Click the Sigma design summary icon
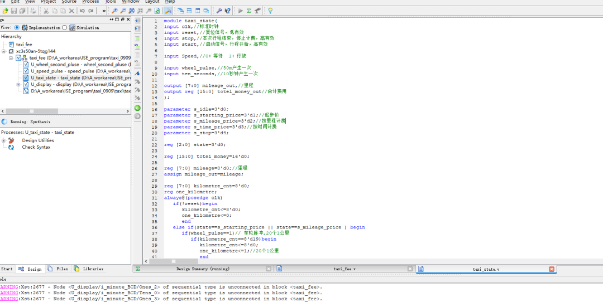 pyautogui.click(x=249, y=11)
